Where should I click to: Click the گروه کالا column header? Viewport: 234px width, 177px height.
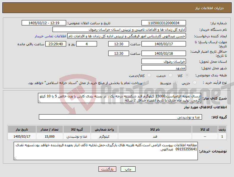click(x=77, y=129)
